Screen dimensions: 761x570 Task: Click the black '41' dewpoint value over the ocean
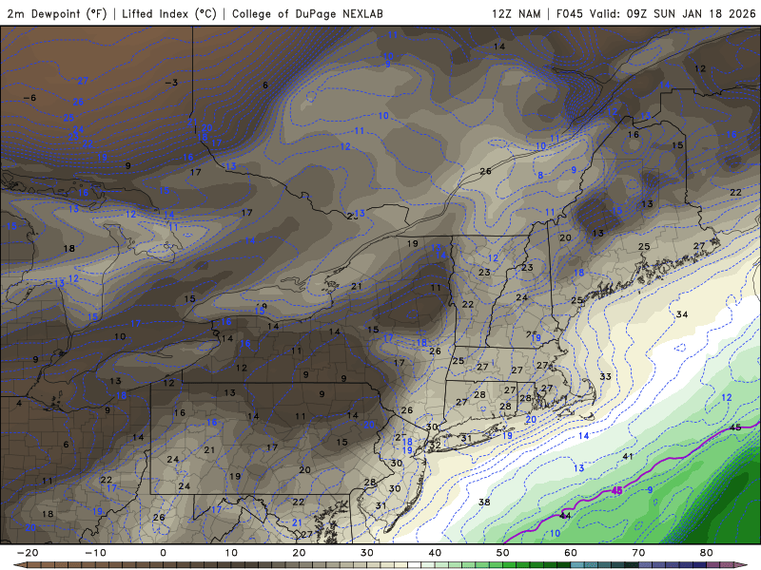628,457
